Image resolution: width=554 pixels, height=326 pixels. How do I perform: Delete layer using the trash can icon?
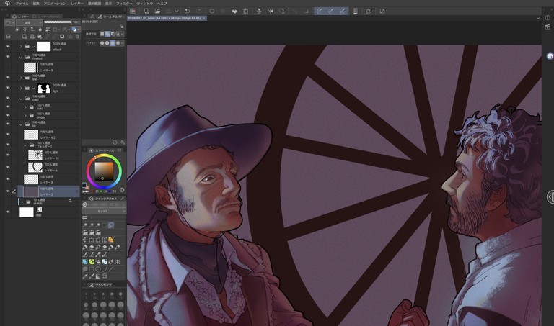[77, 36]
